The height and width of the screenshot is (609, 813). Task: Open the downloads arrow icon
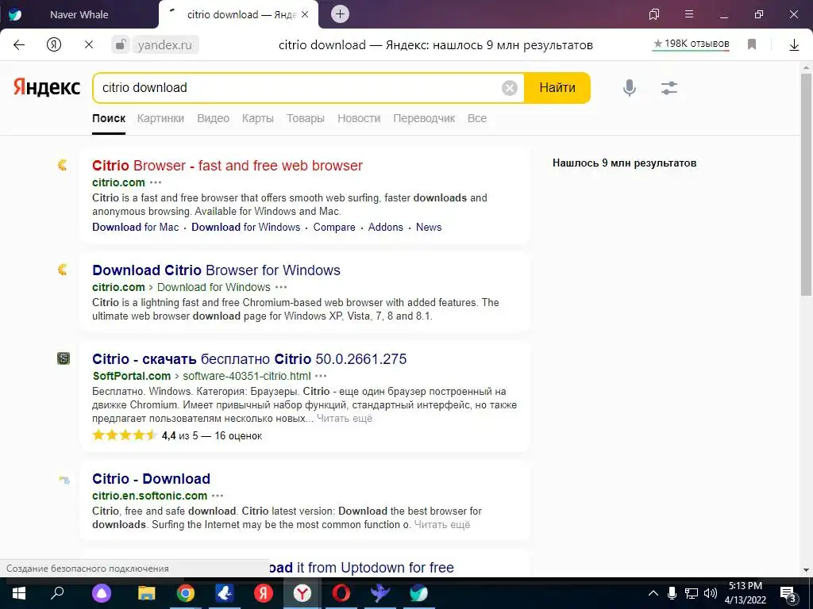[x=794, y=45]
